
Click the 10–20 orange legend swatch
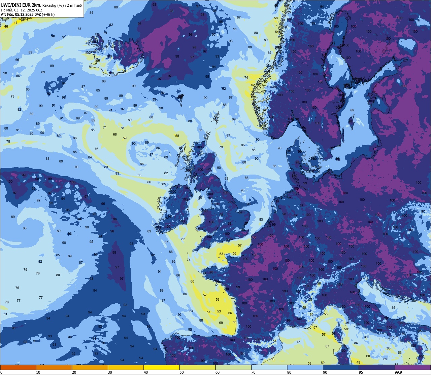click(54, 368)
